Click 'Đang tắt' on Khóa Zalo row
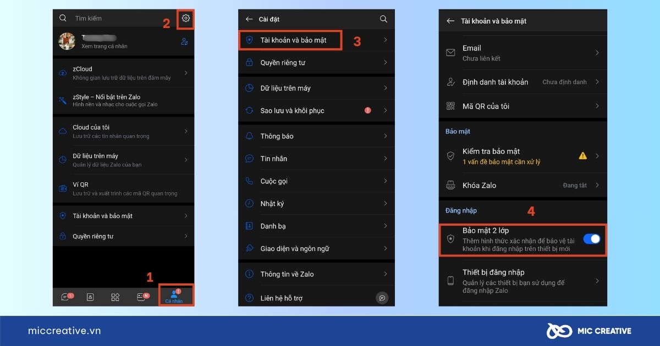The height and width of the screenshot is (346, 660). 575,186
